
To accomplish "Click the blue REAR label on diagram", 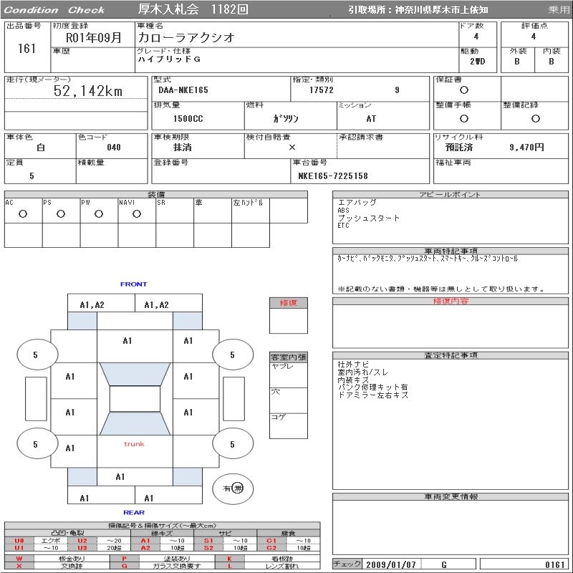I will [134, 513].
